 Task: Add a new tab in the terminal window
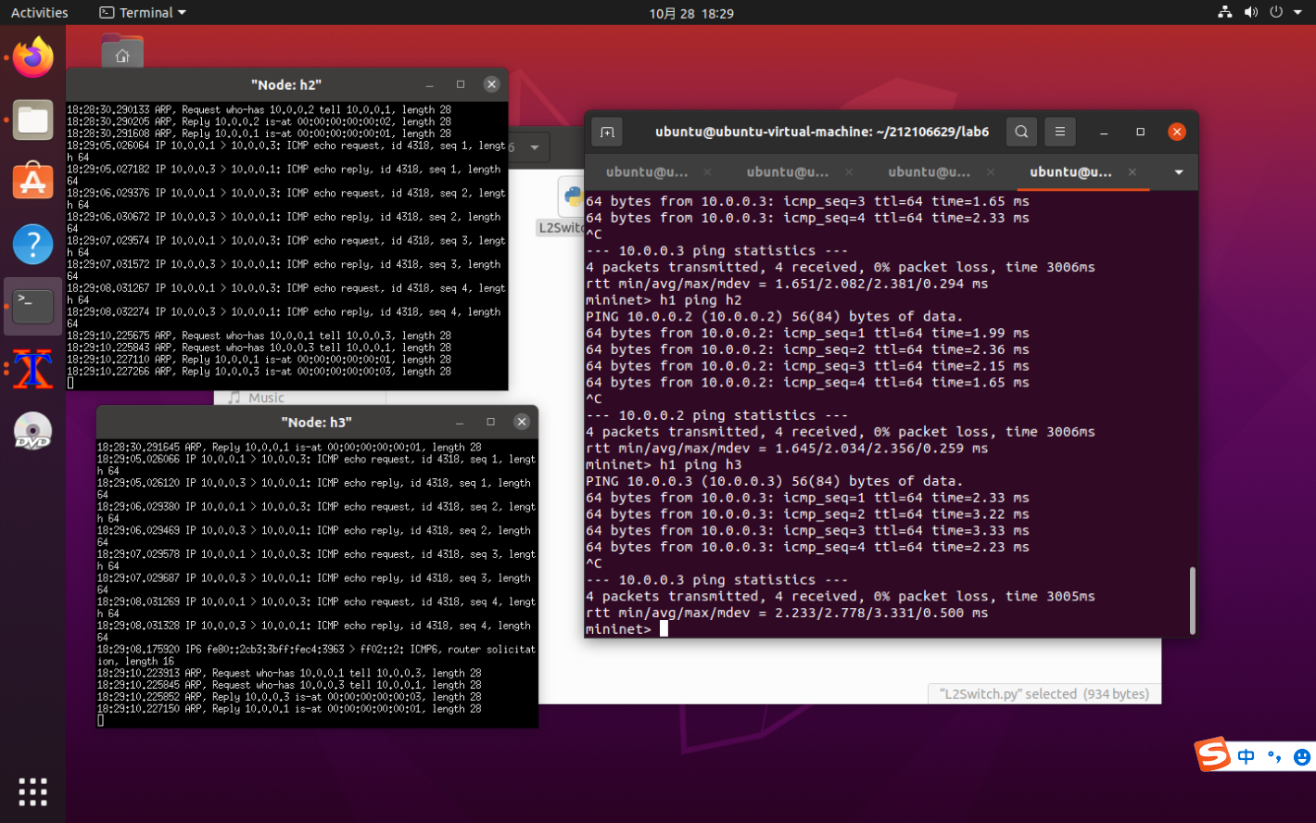[607, 132]
